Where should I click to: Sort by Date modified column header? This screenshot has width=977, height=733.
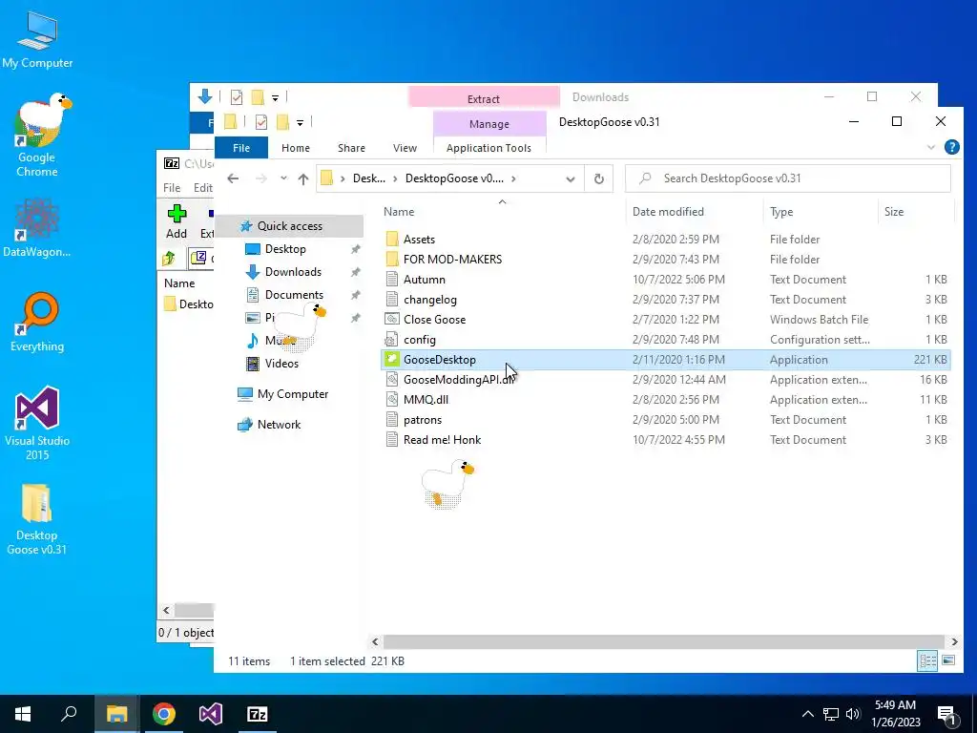tap(694, 212)
